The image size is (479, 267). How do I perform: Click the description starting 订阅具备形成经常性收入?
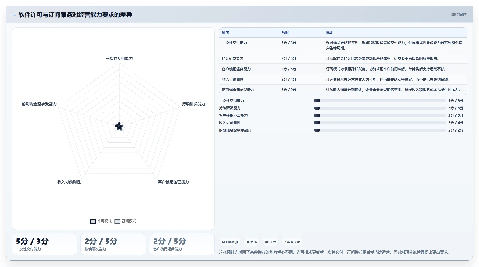point(388,79)
